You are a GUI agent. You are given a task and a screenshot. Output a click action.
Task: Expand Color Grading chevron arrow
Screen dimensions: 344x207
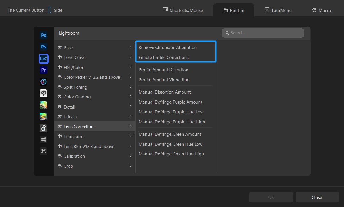tap(130, 96)
